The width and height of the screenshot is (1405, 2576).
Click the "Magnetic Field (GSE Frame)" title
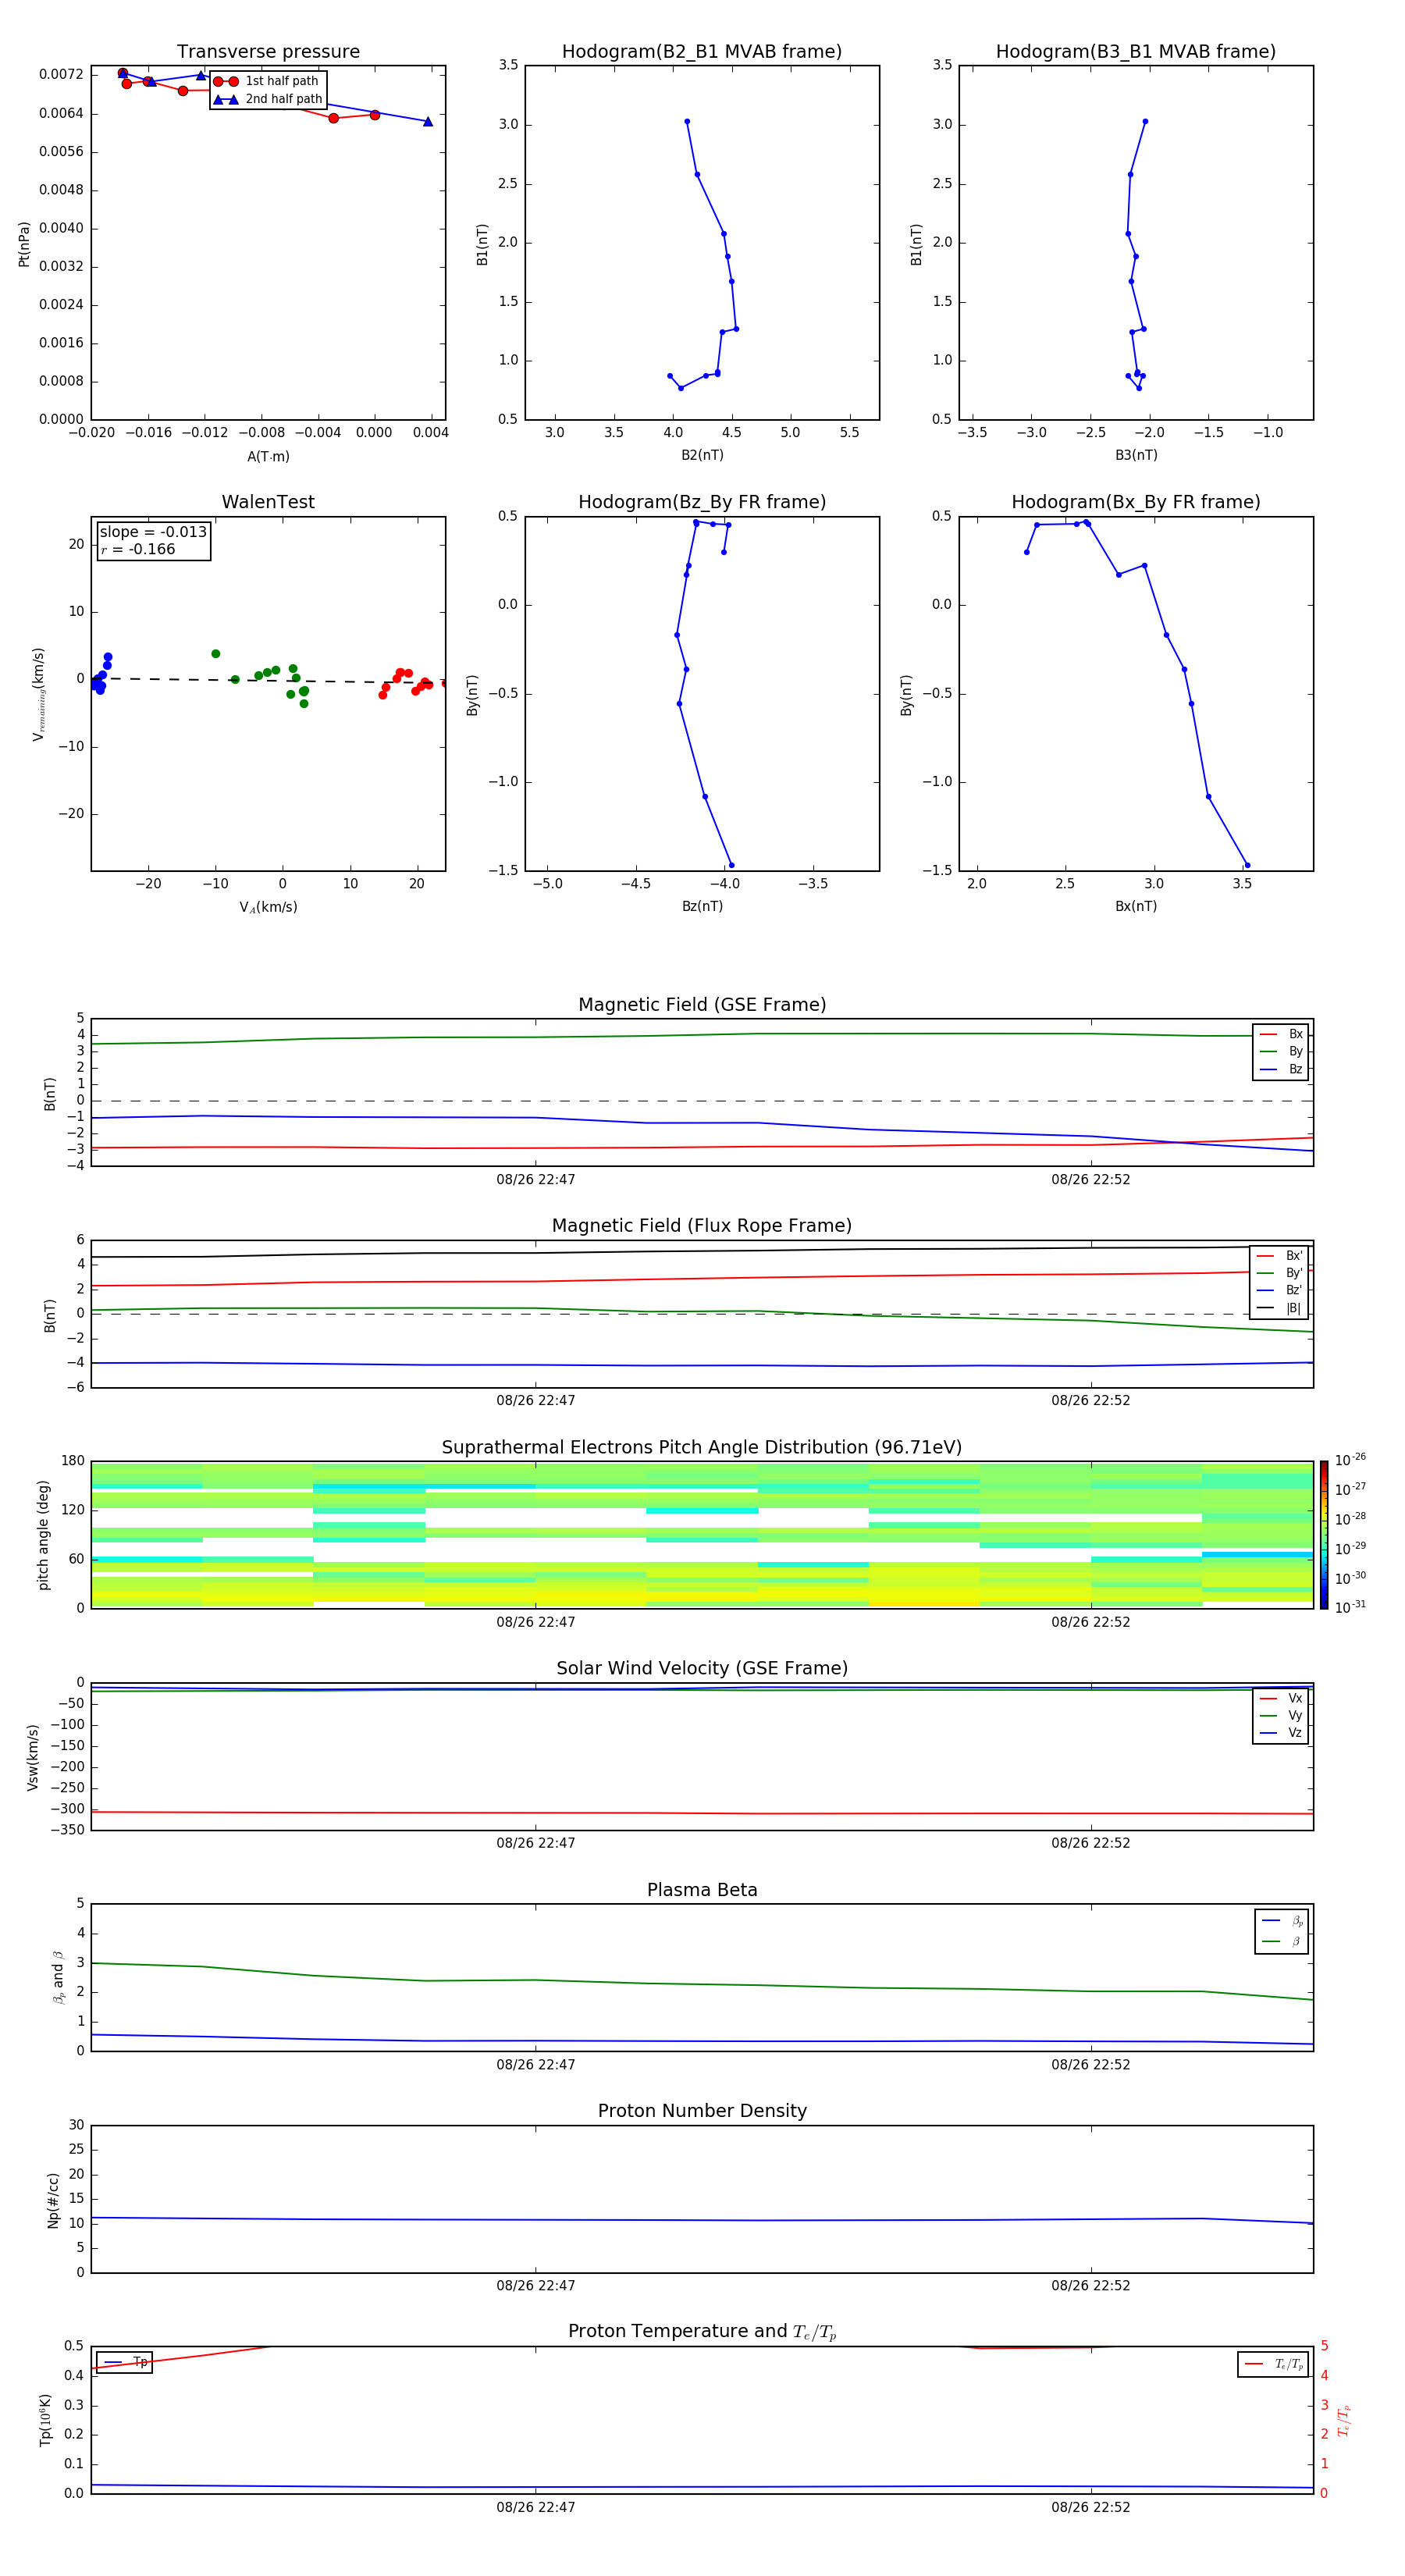[702, 1005]
